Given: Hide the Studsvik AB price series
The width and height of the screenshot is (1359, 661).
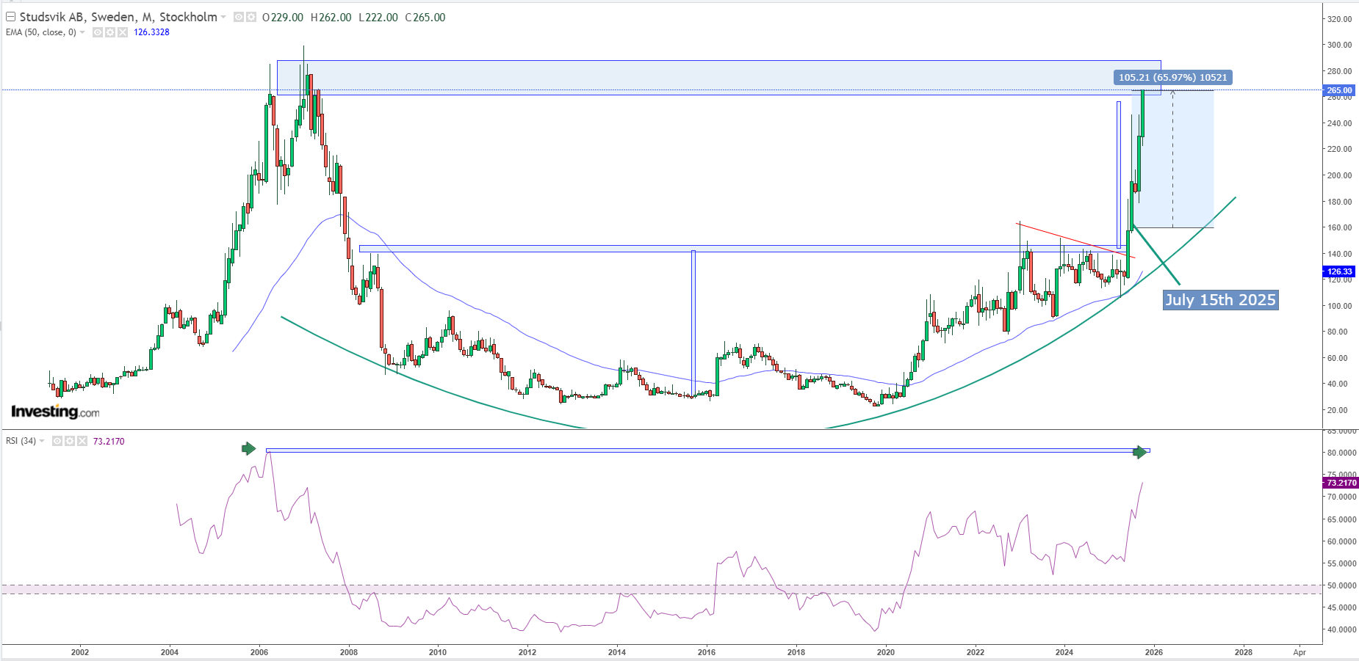Looking at the screenshot, I should point(239,17).
